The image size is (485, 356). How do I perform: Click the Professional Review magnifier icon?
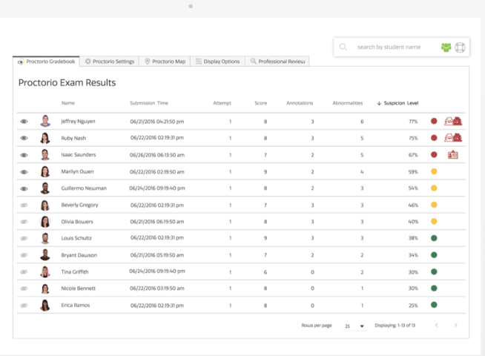coord(254,61)
